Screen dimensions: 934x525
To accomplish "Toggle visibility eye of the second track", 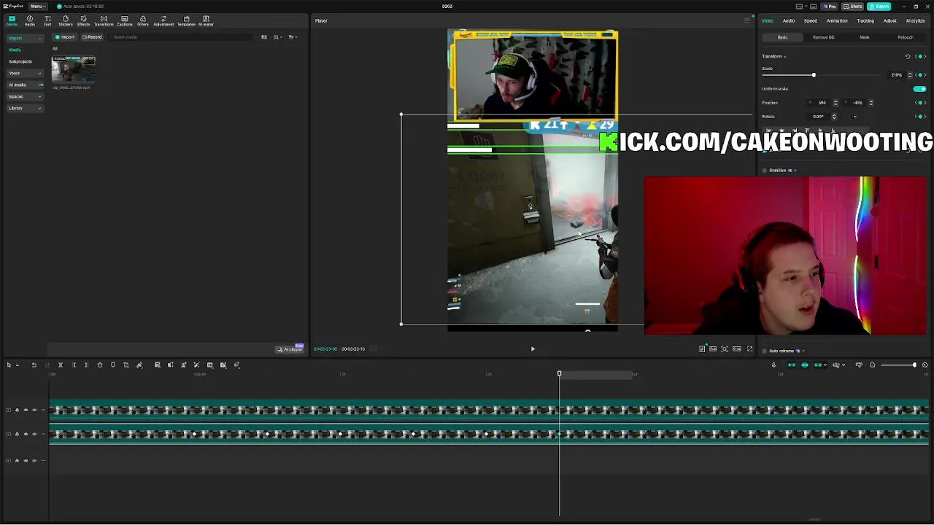I will tap(26, 434).
